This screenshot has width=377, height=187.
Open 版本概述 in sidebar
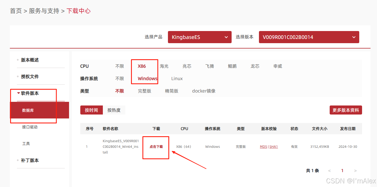coord(30,60)
